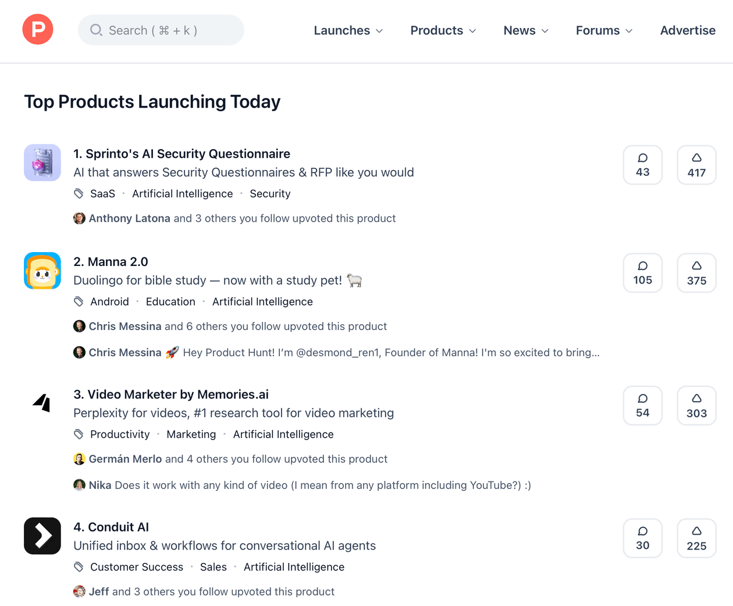Viewport: 733px width, 606px height.
Task: Expand the Products dropdown menu
Action: tap(443, 30)
